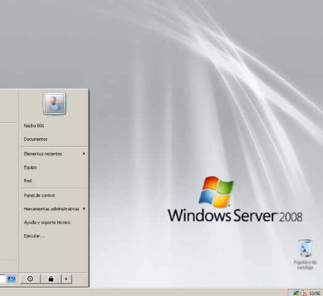Click the search magnifier icon
This screenshot has height=296, width=323.
point(11,279)
